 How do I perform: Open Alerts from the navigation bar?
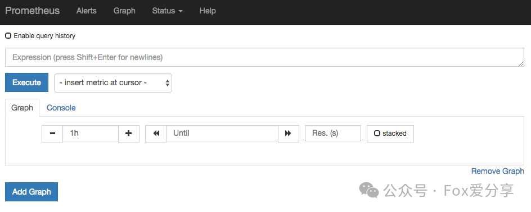click(x=87, y=11)
